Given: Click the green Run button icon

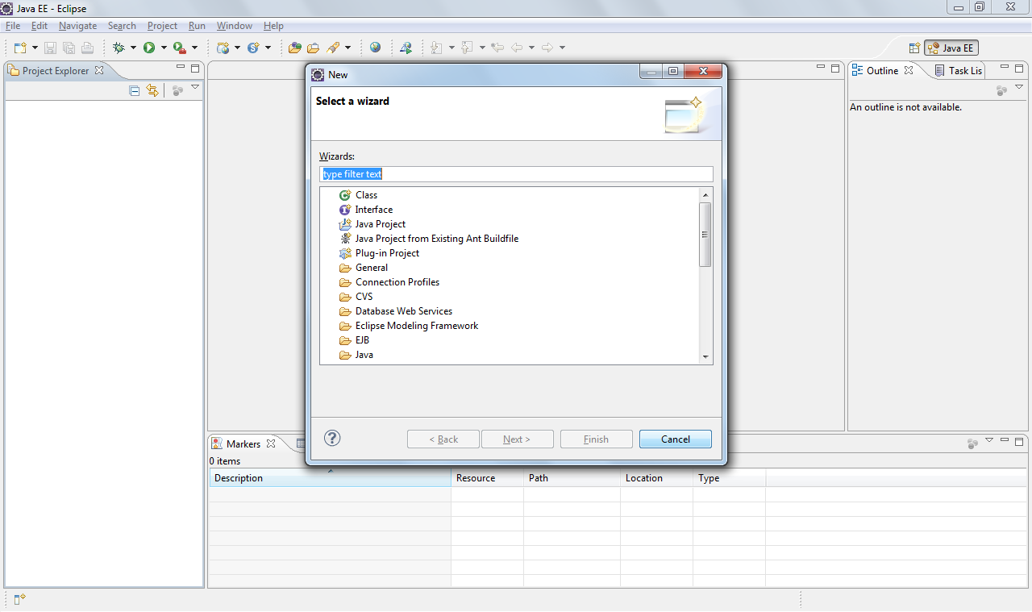Looking at the screenshot, I should tap(149, 48).
